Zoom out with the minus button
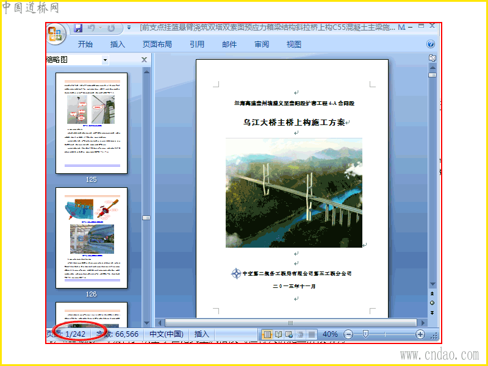This screenshot has width=488, height=366. 348,334
